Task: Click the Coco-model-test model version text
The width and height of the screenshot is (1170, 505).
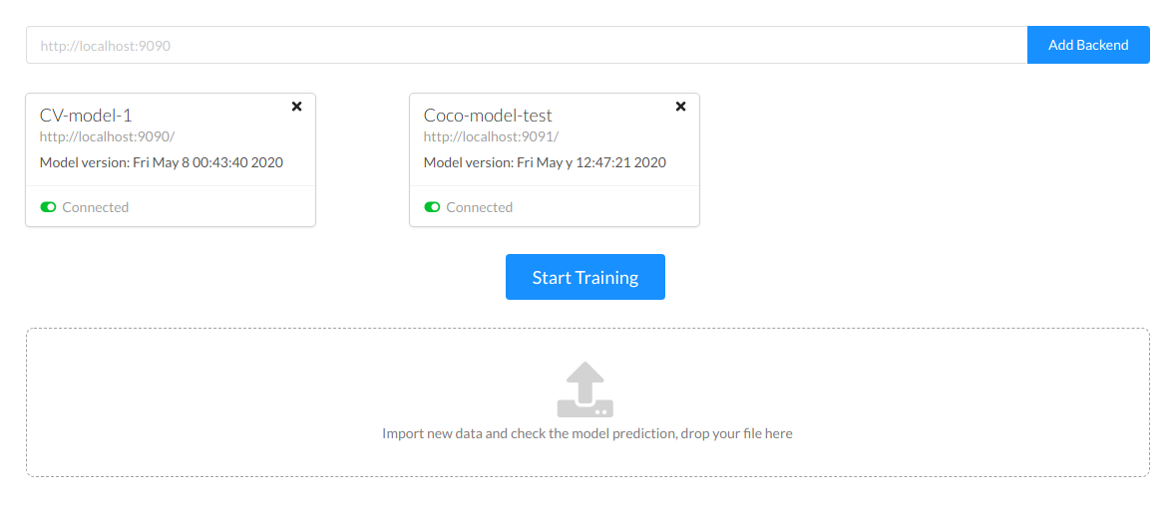Action: [545, 162]
